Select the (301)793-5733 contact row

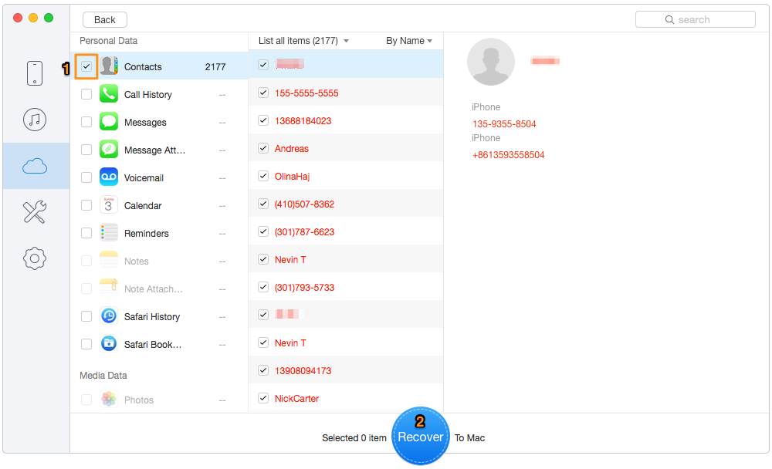click(346, 288)
